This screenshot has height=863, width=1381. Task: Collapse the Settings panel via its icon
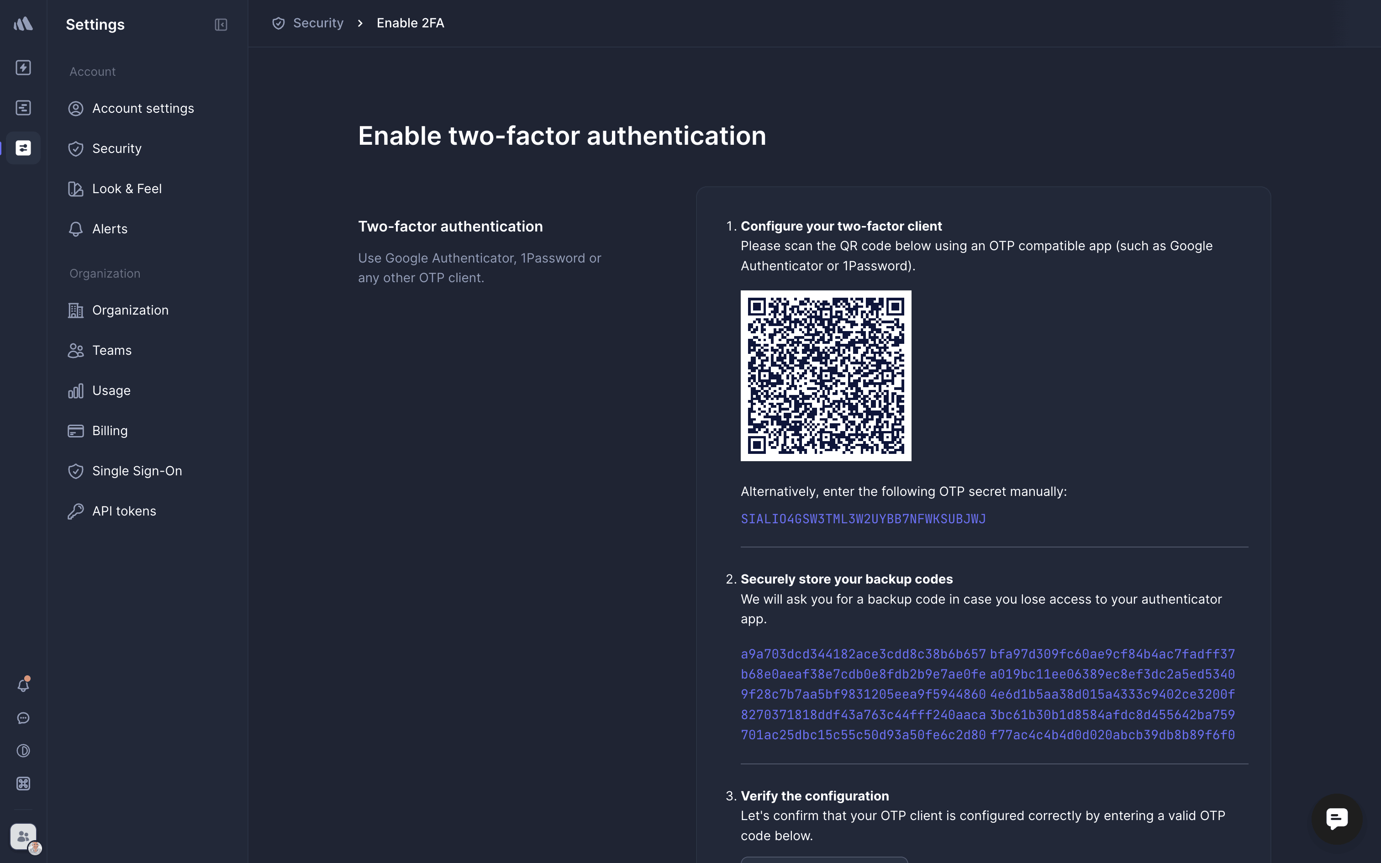pos(221,25)
